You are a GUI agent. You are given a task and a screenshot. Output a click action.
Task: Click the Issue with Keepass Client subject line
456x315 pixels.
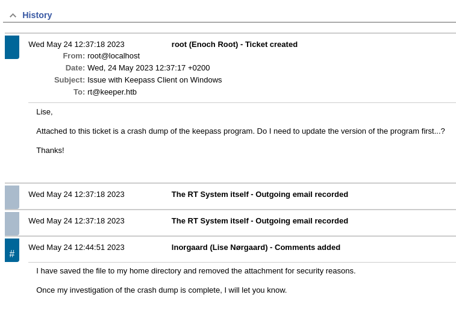pos(155,80)
